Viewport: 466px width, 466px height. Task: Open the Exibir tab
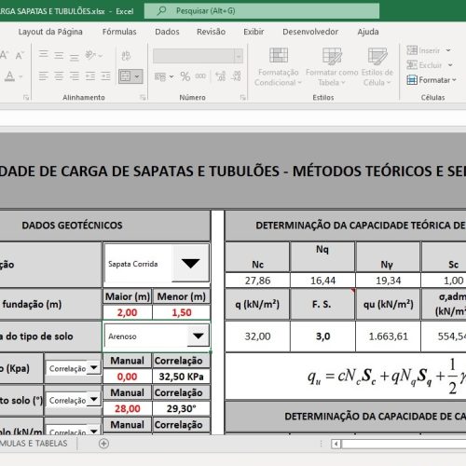[x=254, y=32]
